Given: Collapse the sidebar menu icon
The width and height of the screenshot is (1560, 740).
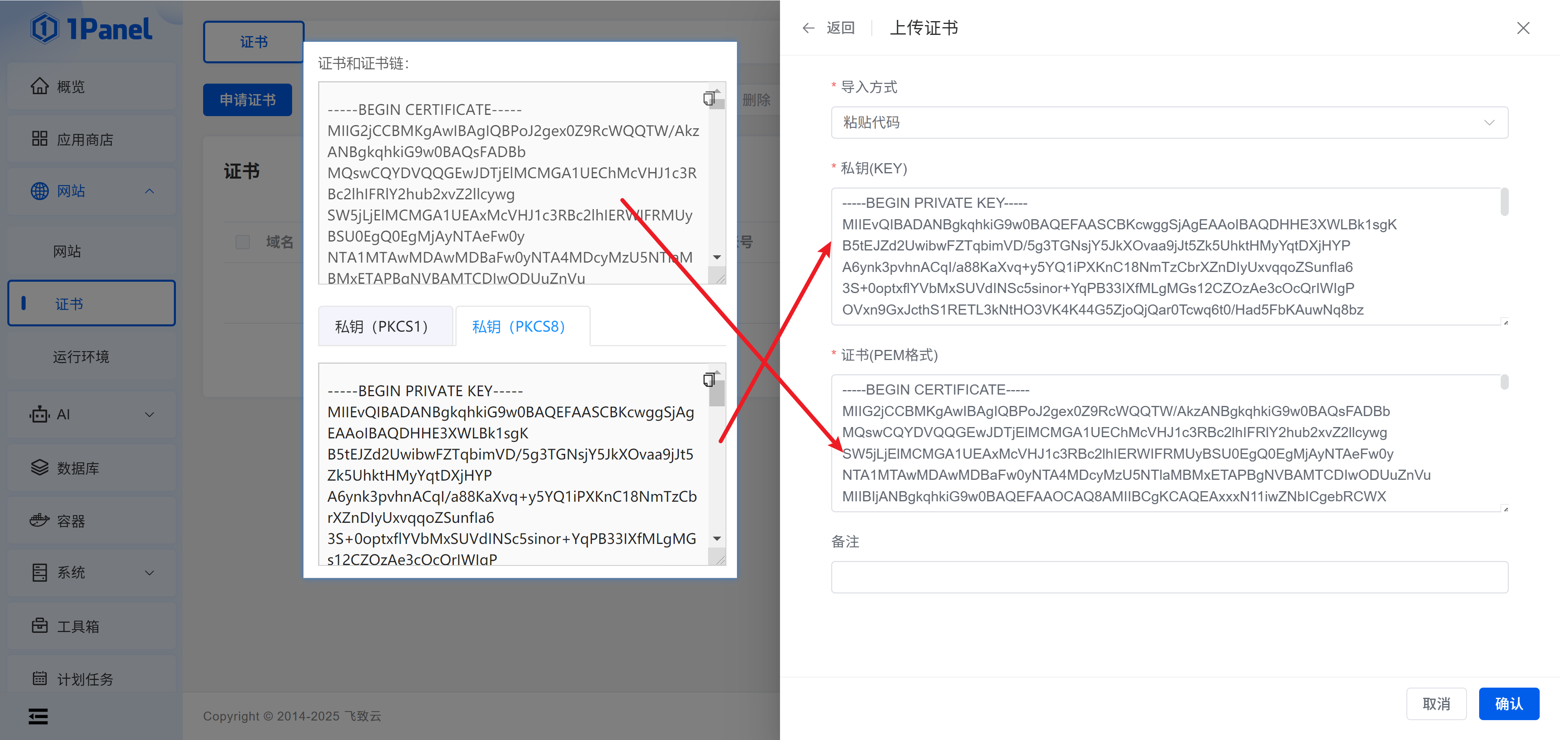Looking at the screenshot, I should [x=38, y=716].
